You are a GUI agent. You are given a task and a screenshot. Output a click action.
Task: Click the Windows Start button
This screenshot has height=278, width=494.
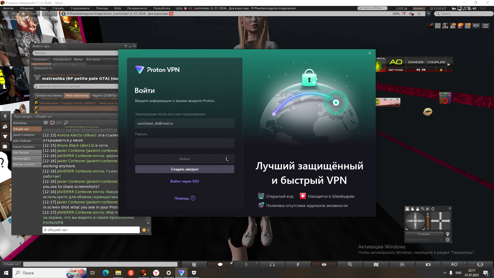coord(6,273)
